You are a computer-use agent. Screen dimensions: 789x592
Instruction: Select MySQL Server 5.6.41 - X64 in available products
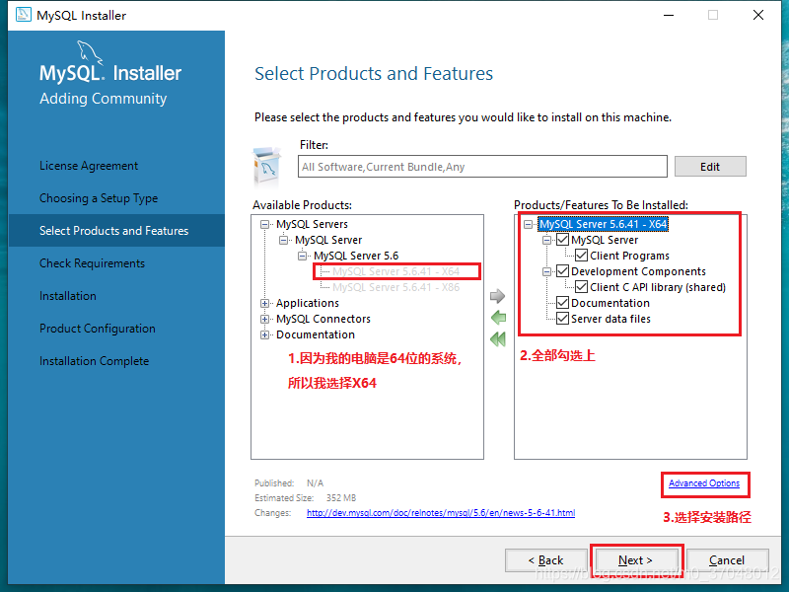pyautogui.click(x=396, y=271)
